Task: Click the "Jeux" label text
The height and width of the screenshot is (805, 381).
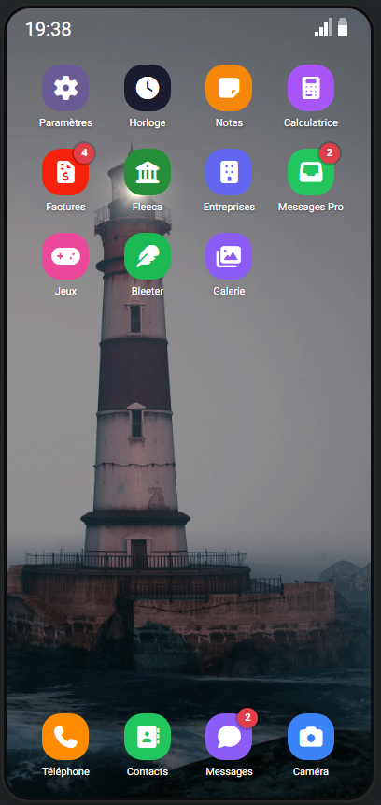Action: pos(65,291)
